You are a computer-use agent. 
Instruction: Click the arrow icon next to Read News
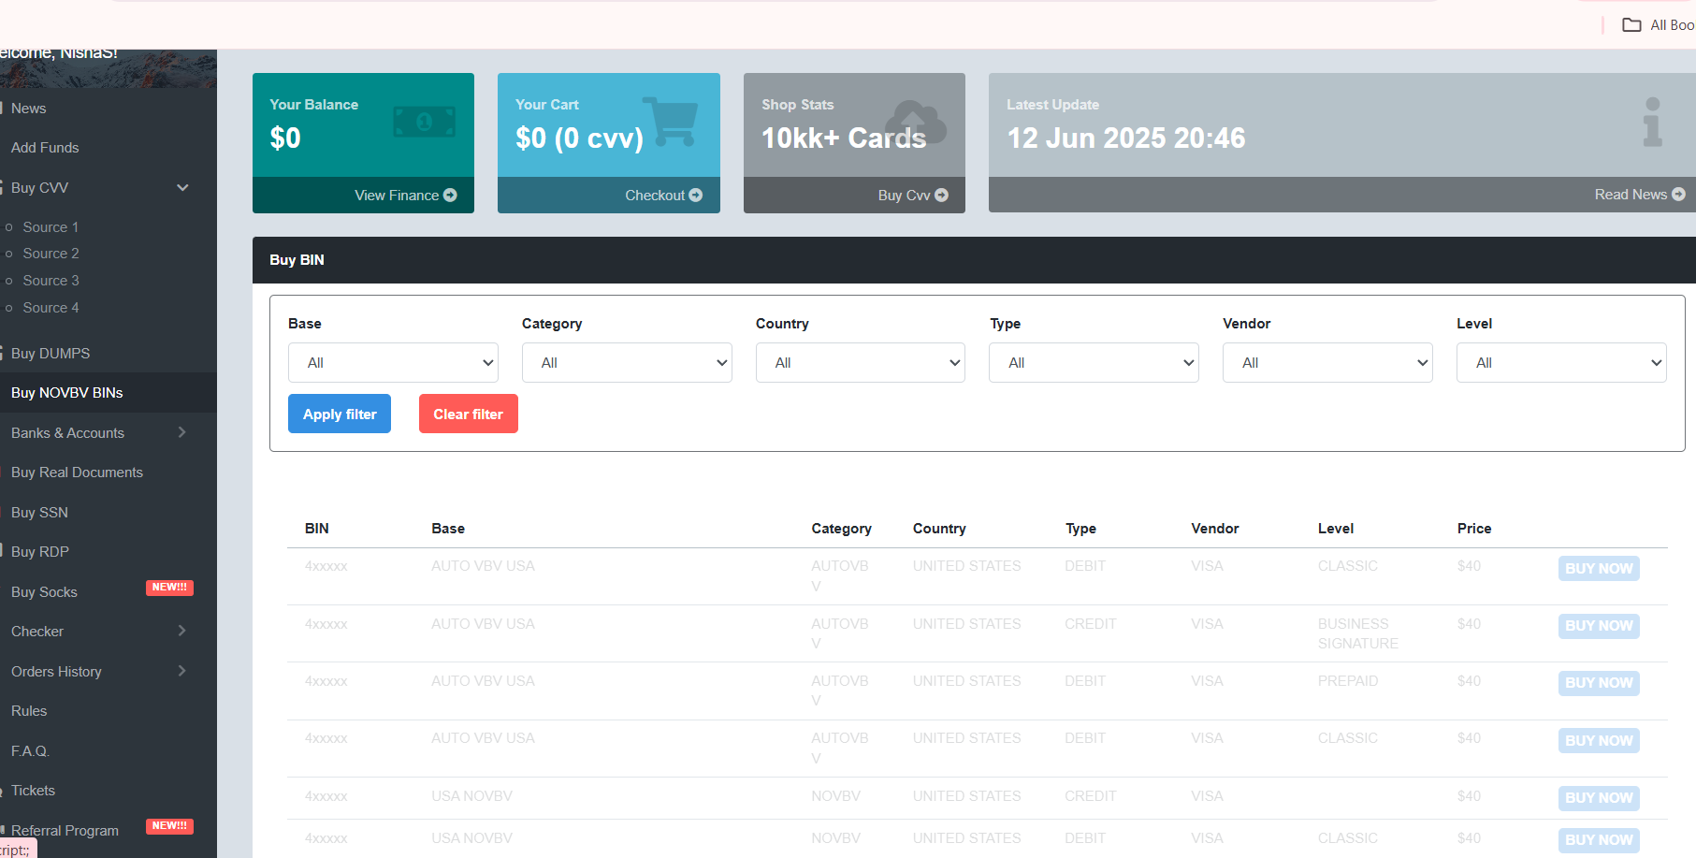(1678, 194)
